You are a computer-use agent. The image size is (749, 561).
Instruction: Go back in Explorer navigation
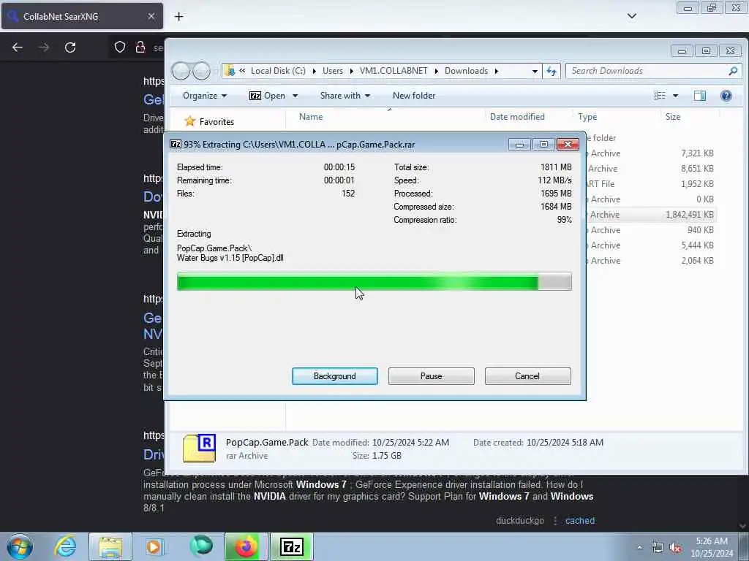(181, 71)
